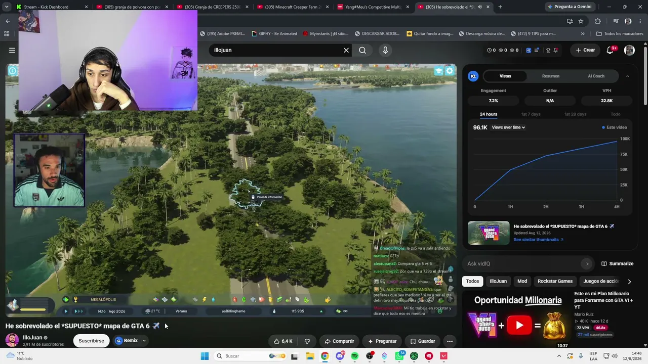The width and height of the screenshot is (648, 364).
Task: Switch to AI Coach tab
Action: (x=596, y=76)
